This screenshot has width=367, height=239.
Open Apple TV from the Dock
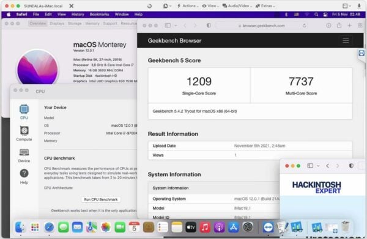point(191,227)
